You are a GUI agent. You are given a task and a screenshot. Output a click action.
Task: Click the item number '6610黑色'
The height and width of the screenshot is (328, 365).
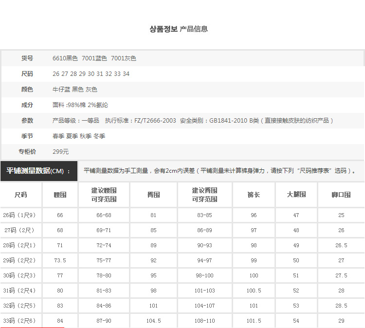65,58
